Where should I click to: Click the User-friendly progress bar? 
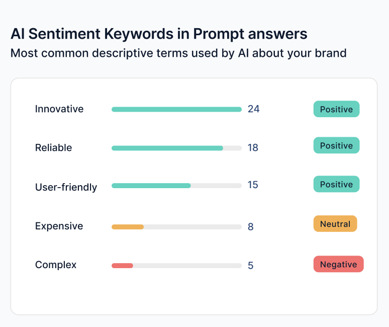point(176,186)
